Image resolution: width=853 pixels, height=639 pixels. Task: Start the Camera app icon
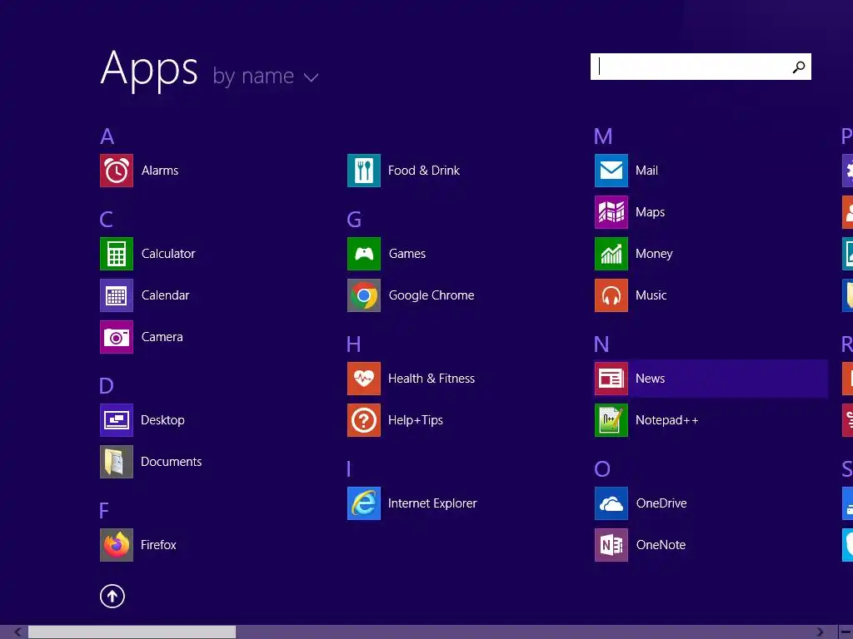point(117,337)
